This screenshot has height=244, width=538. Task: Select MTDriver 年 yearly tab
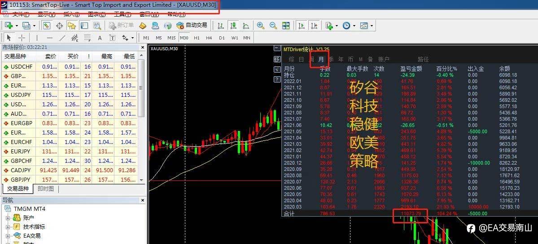click(341, 59)
